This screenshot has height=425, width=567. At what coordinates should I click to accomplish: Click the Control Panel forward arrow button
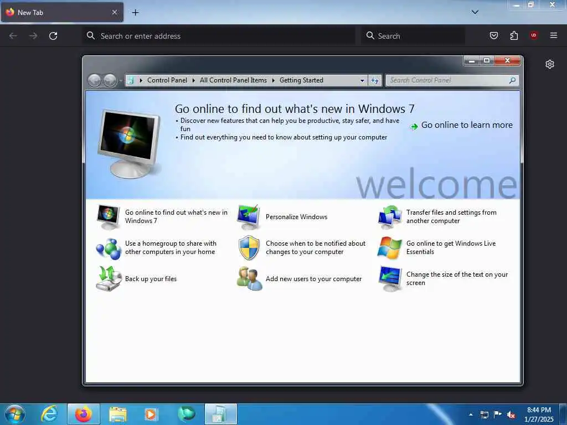[110, 81]
